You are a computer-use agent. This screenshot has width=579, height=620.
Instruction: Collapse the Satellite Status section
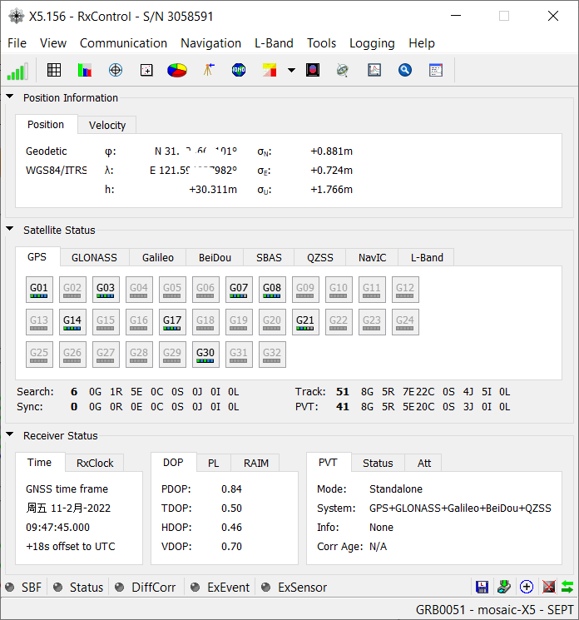[x=10, y=229]
